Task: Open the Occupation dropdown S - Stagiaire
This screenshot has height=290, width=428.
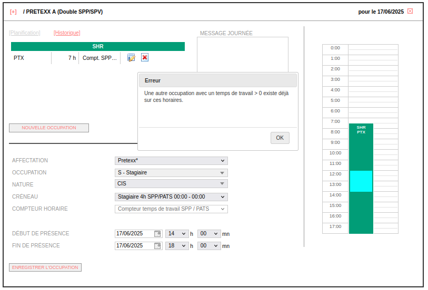Action: coord(171,173)
